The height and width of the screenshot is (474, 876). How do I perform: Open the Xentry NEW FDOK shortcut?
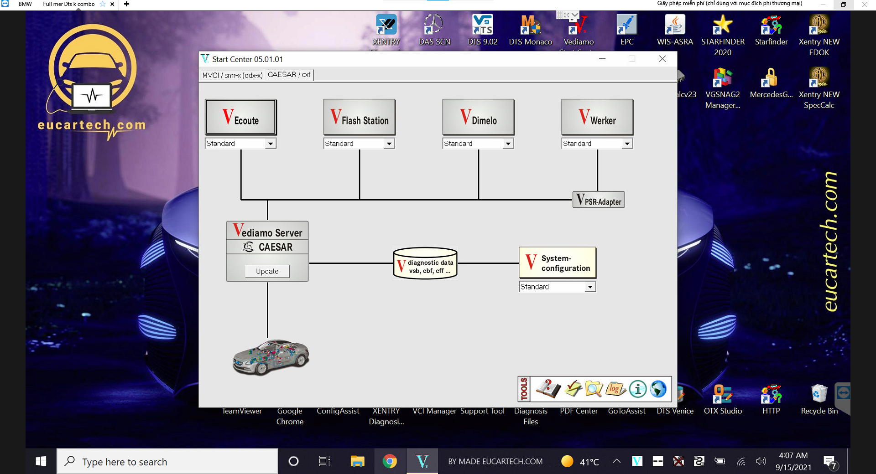819,35
